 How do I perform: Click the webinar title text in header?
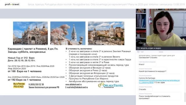point(106,4)
